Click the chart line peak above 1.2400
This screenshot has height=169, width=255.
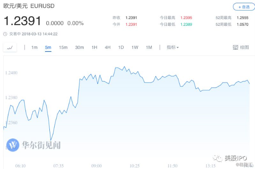coord(124,67)
